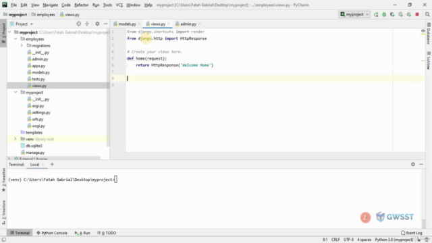The height and width of the screenshot is (243, 432).
Task: Click the yellow warning stripe mark in editor
Action: click(x=423, y=34)
